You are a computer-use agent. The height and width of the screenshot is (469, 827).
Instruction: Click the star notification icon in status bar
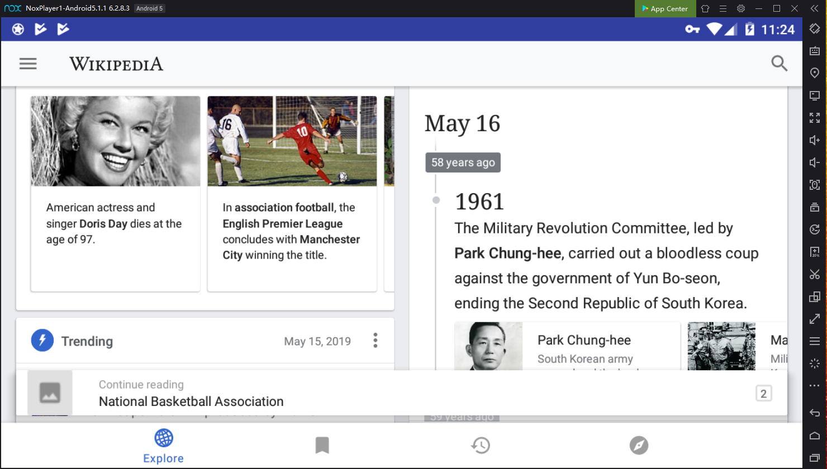pos(18,29)
